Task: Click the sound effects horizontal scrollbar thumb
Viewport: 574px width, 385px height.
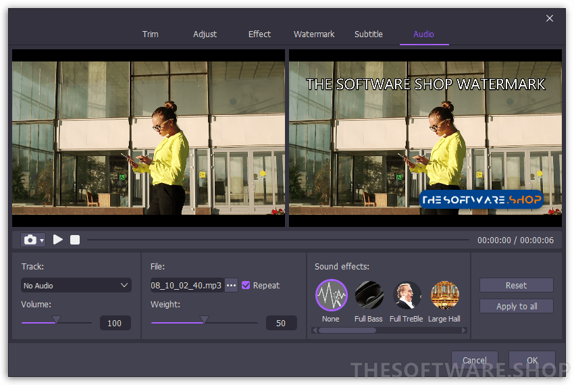Action: click(347, 330)
